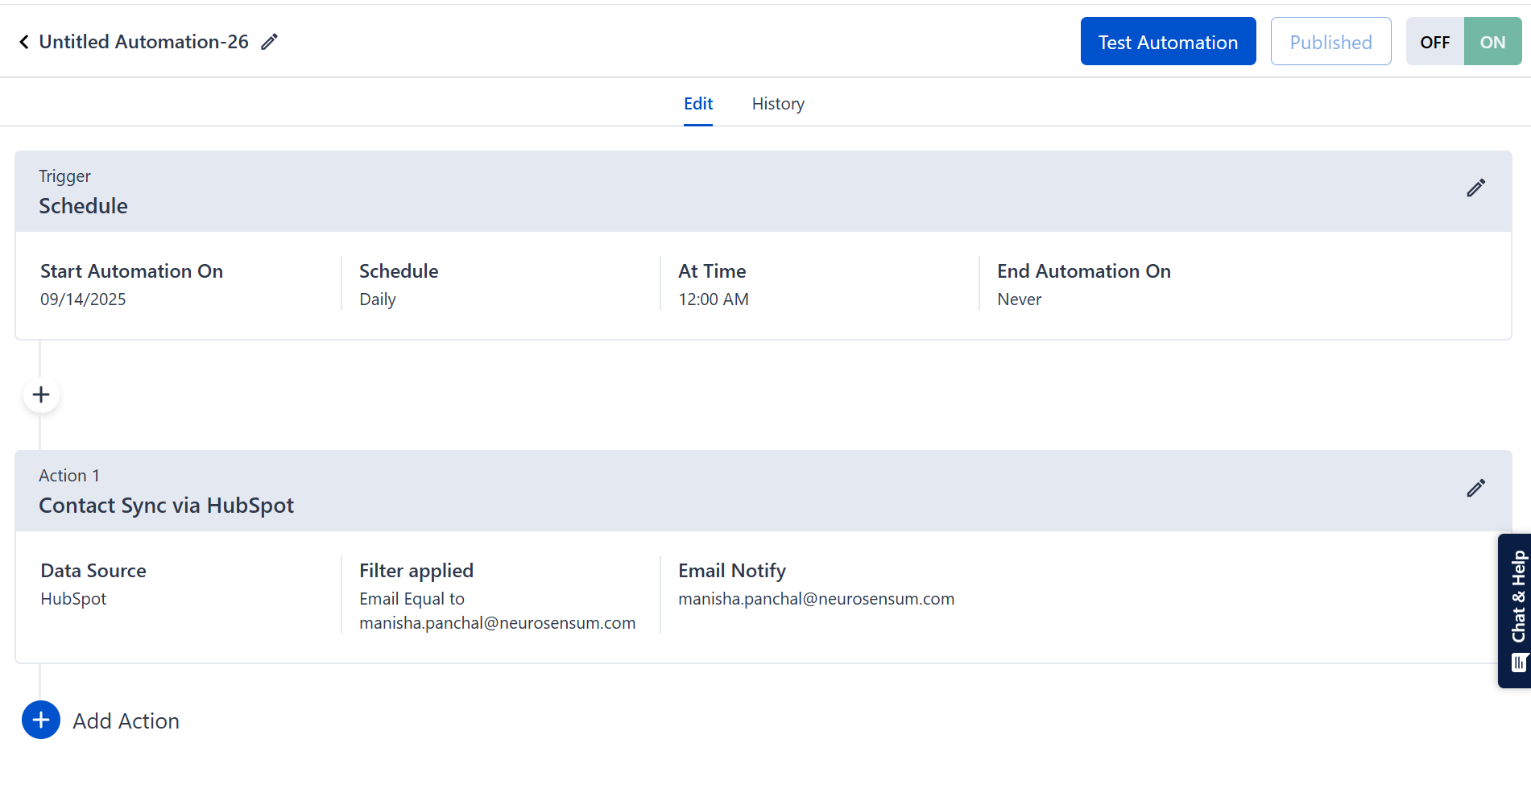Click the back arrow beside automation title

(x=23, y=42)
